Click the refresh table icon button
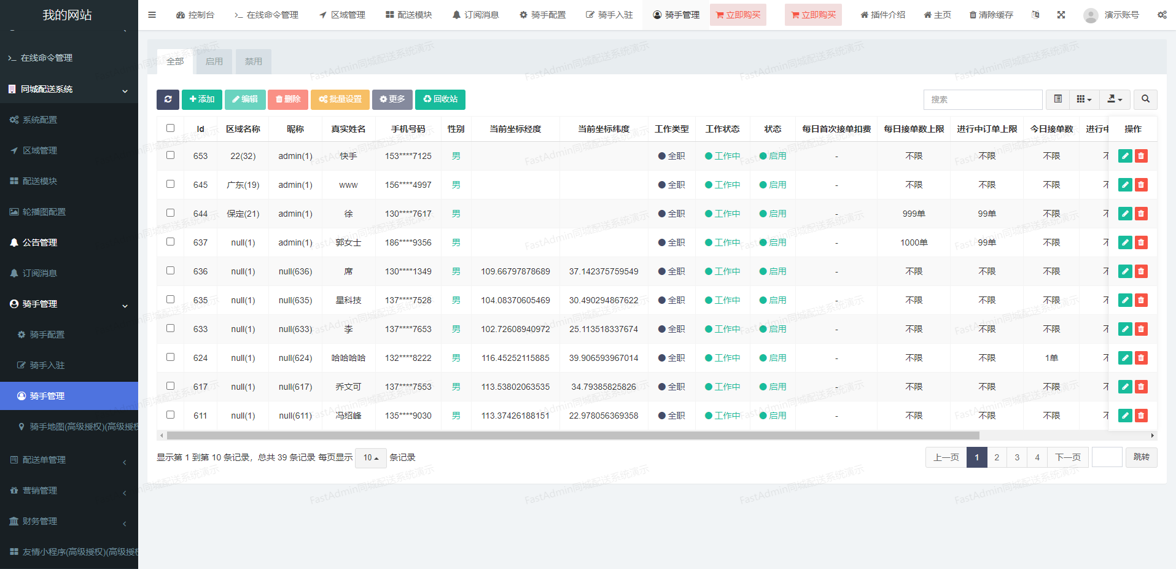 (168, 99)
